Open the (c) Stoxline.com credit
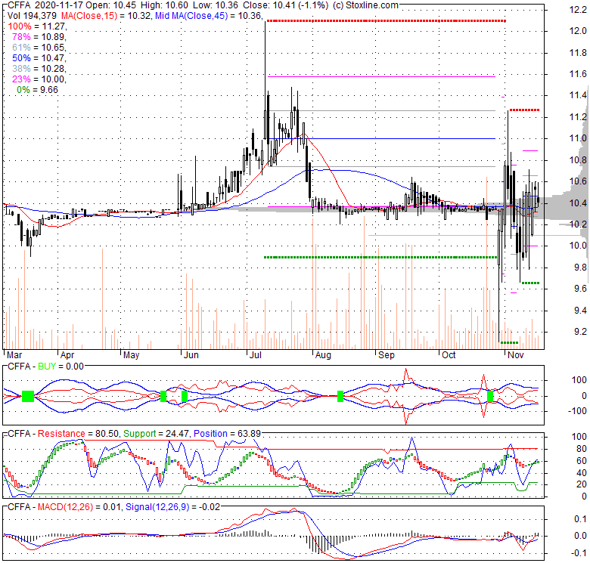590x563 pixels. (365, 5)
